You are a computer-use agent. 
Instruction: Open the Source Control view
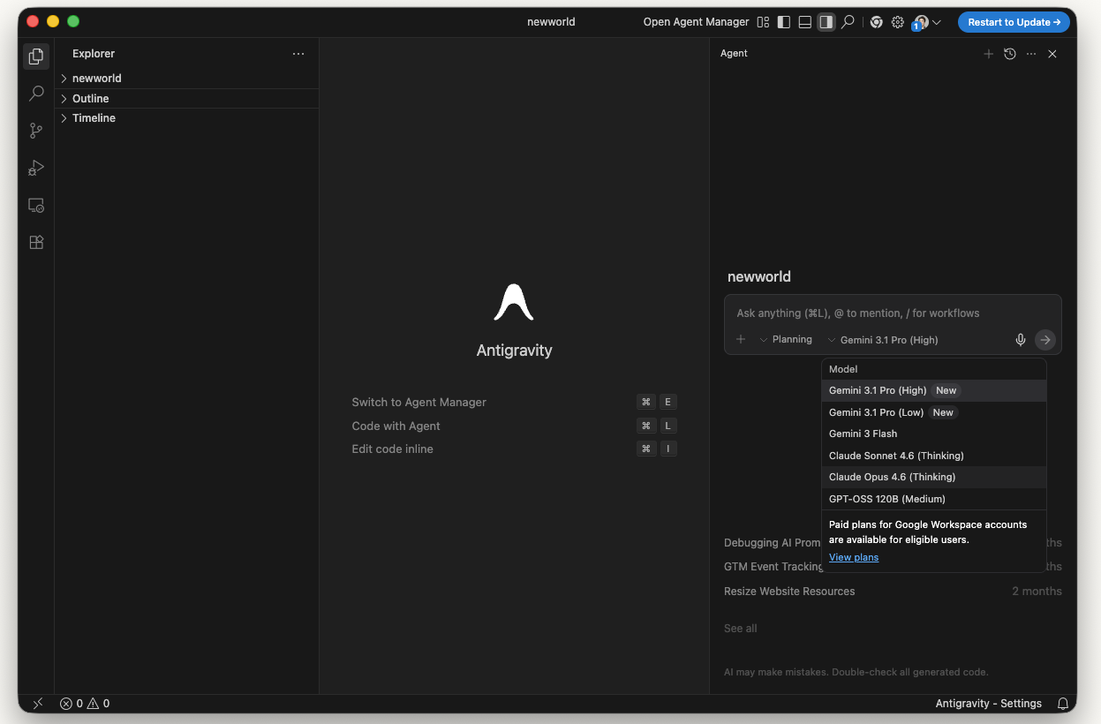tap(36, 131)
